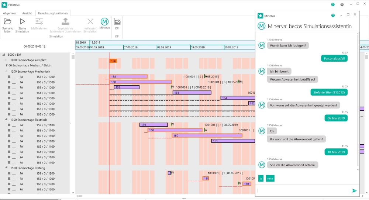The image size is (369, 200).
Task: Click the Szenario laden folder icon
Action: 7,22
